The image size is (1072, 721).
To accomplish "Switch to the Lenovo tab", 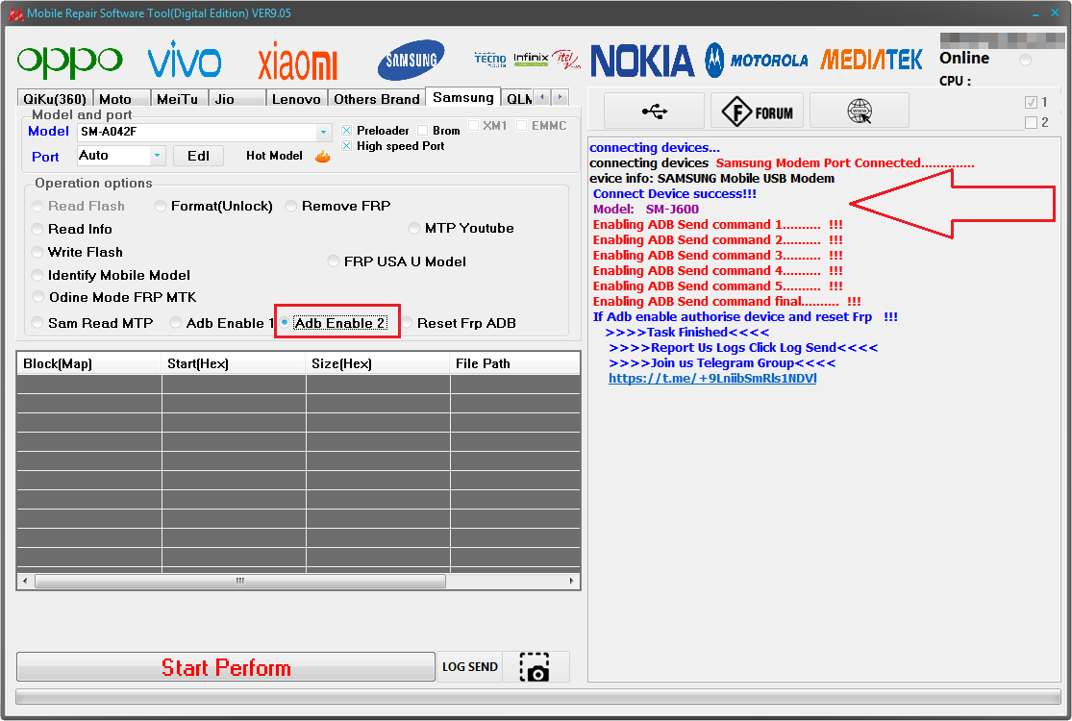I will 296,99.
